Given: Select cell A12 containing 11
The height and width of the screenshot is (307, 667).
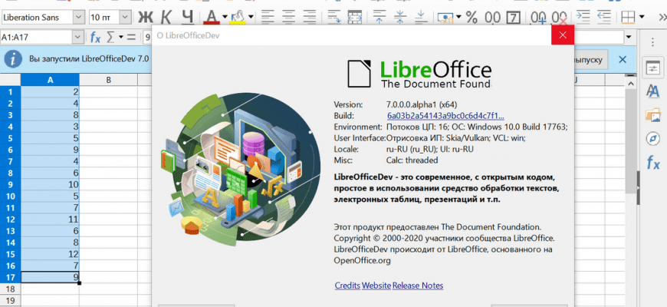Looking at the screenshot, I should [x=50, y=220].
